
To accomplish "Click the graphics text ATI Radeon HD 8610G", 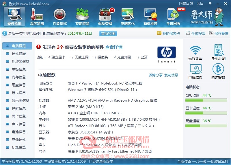I will tap(111, 126).
